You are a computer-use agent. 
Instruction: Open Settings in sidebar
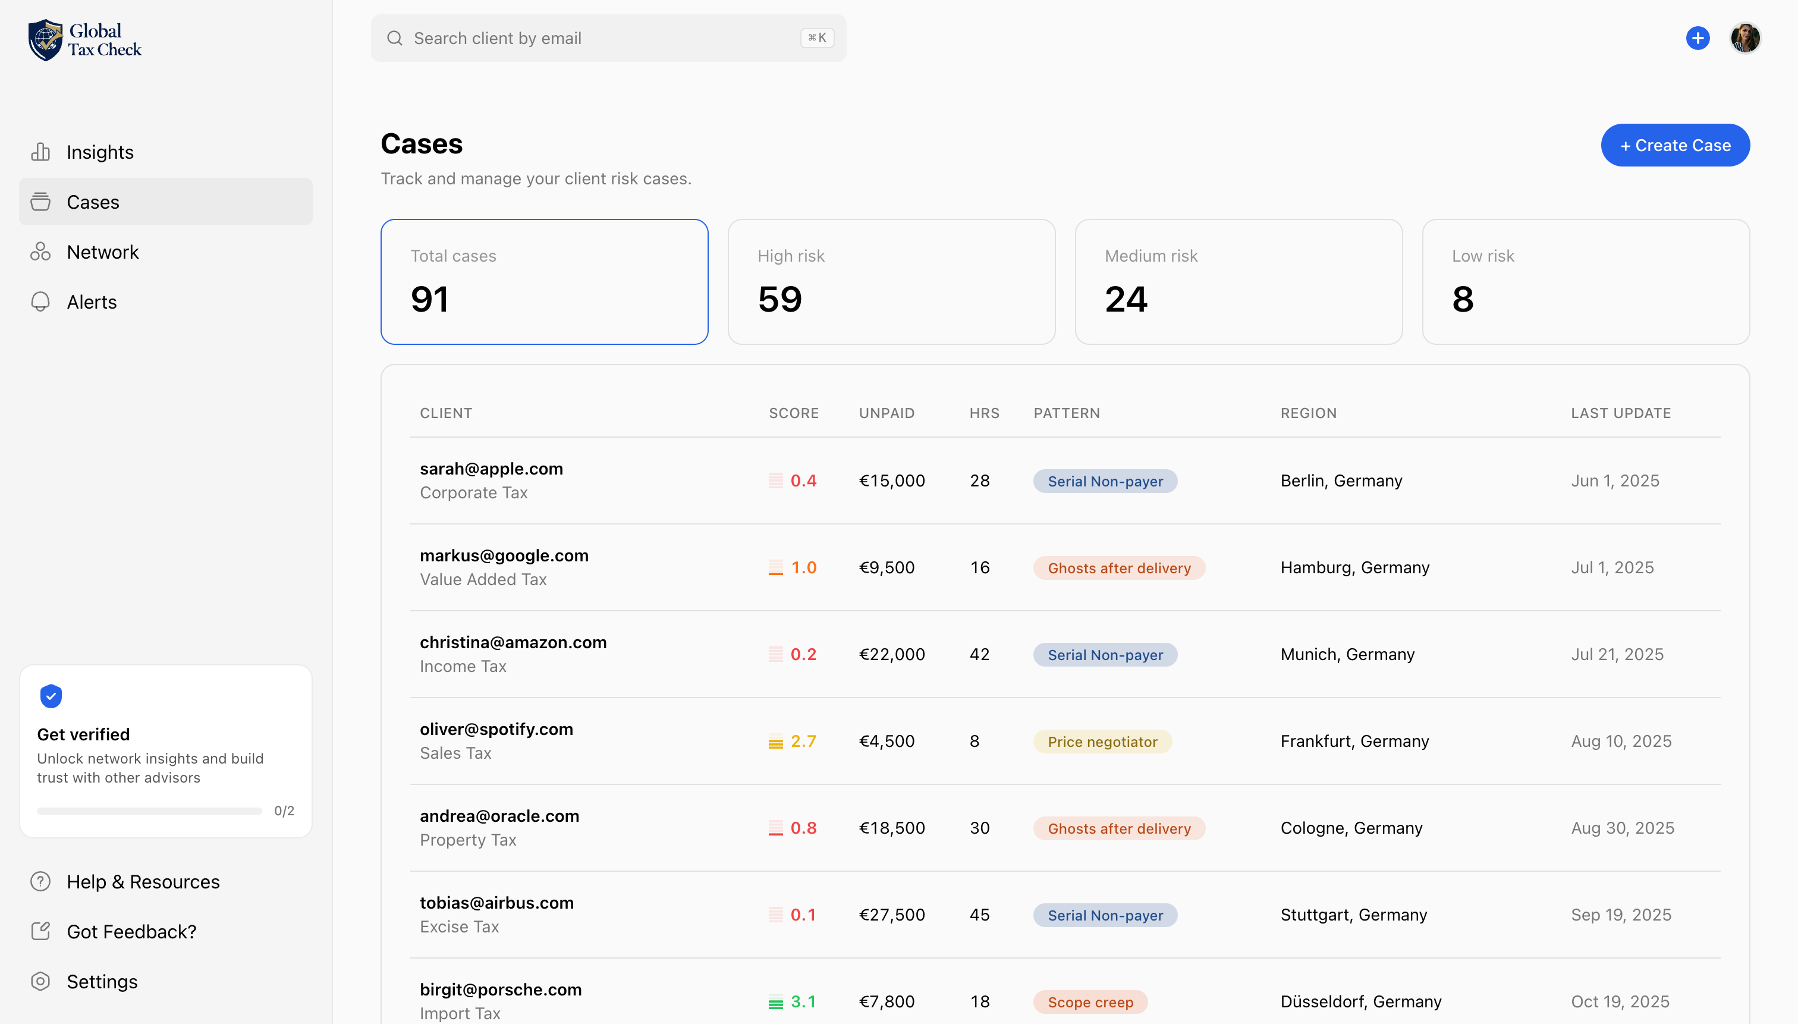(166, 981)
